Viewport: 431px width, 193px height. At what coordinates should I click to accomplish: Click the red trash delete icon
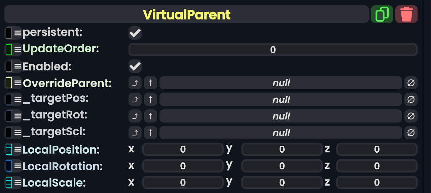406,14
